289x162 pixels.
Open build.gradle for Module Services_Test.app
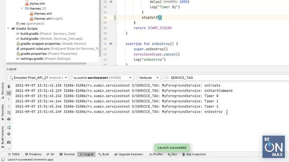pyautogui.click(x=49, y=39)
